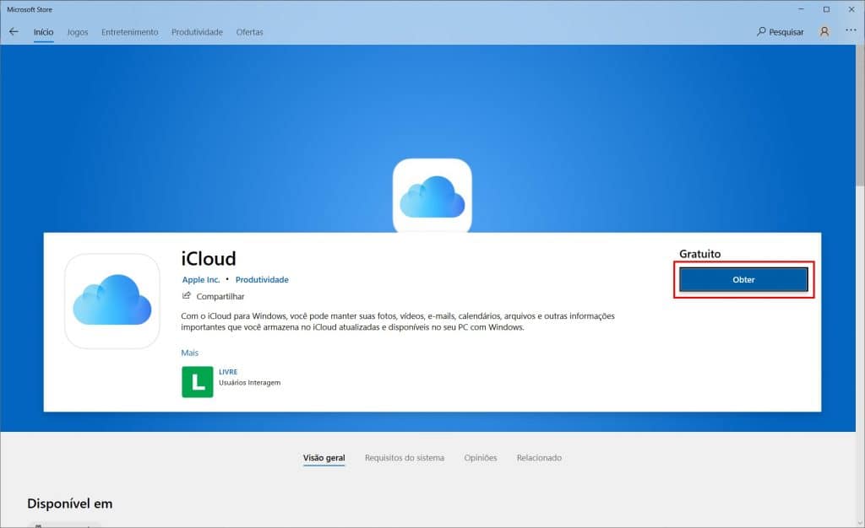
Task: Select the Opiniões tab
Action: pos(481,457)
